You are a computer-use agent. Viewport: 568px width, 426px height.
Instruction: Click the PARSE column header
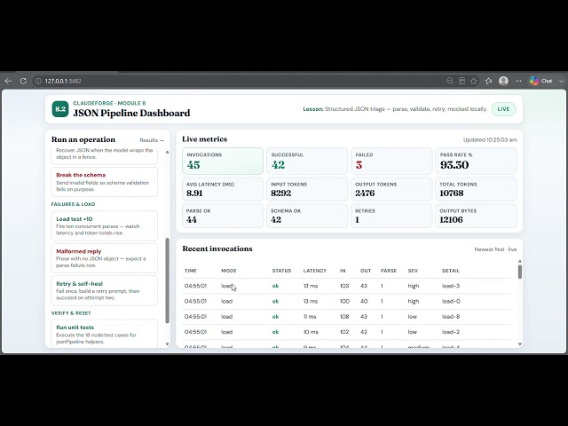(389, 271)
